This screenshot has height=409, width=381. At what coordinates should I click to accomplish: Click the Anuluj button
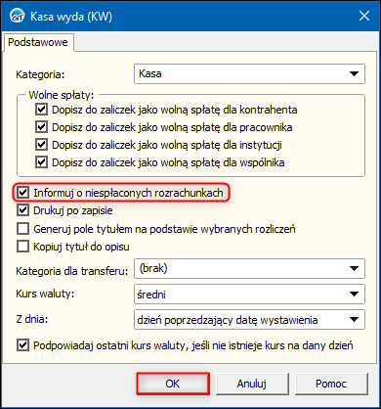(252, 384)
